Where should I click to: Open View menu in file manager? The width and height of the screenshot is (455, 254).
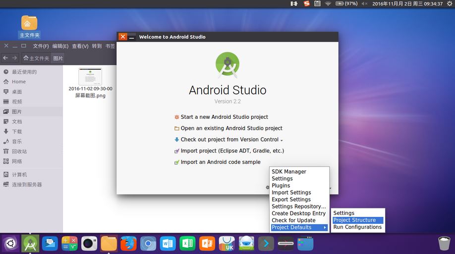point(80,46)
